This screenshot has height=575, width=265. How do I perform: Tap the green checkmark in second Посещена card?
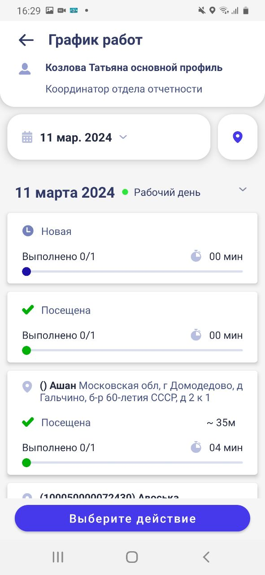(28, 310)
